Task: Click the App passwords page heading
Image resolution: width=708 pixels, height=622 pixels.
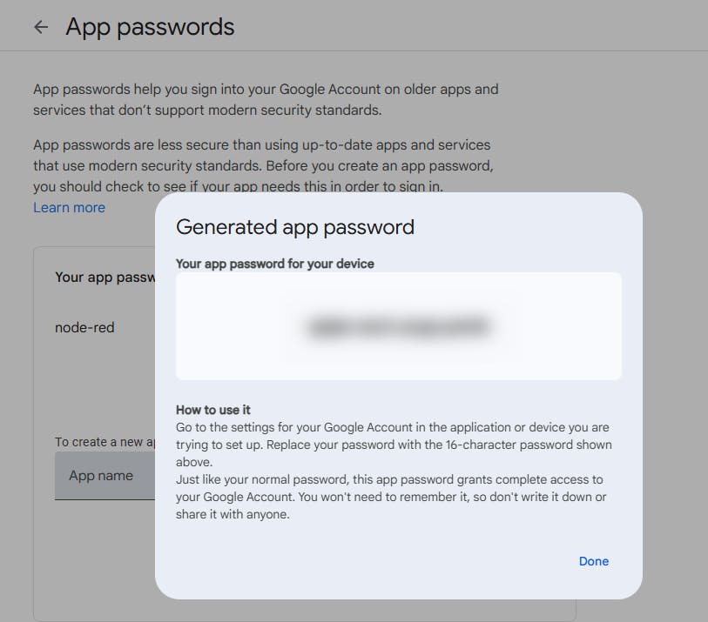Action: tap(150, 27)
